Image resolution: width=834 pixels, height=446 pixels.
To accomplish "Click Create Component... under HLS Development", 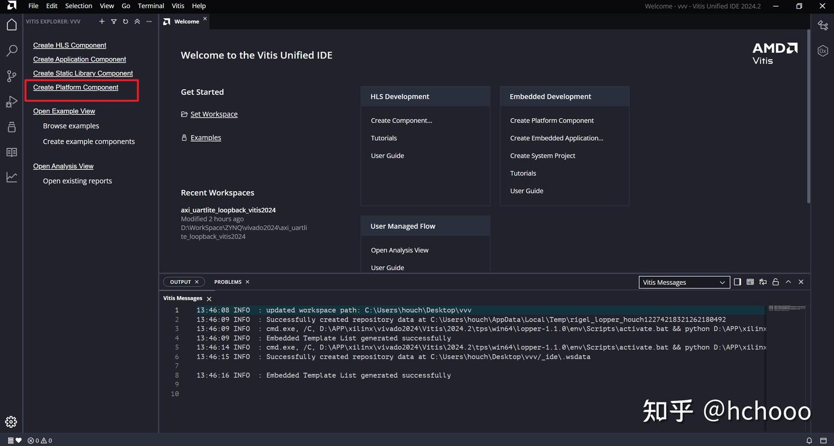I will (x=401, y=120).
